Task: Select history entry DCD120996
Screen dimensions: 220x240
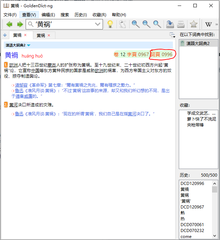Action: point(192,183)
